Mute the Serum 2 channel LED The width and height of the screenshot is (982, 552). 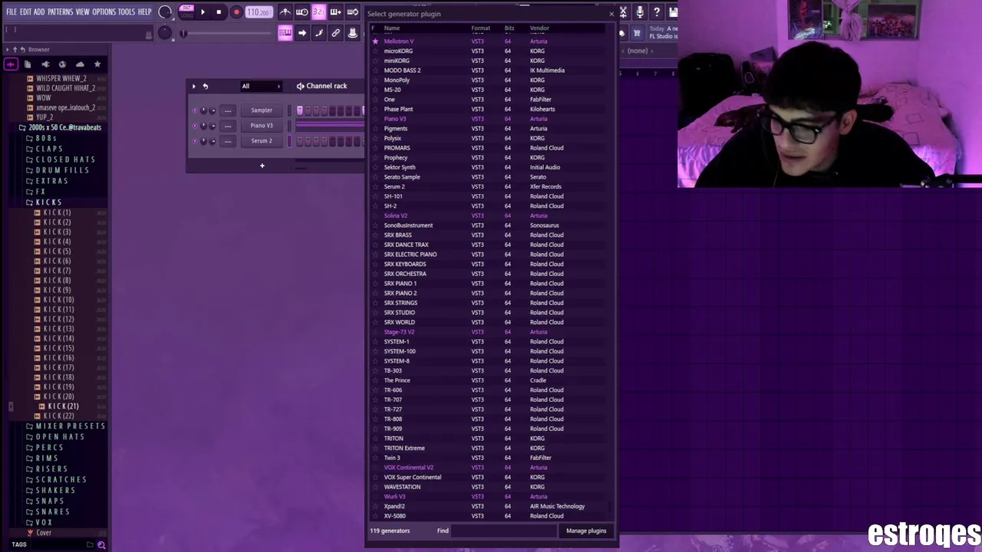(195, 141)
